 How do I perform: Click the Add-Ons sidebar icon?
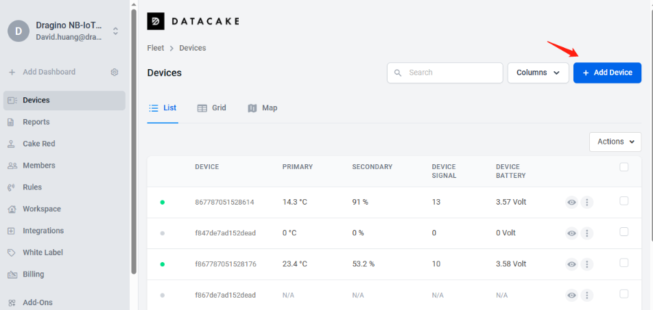point(12,302)
